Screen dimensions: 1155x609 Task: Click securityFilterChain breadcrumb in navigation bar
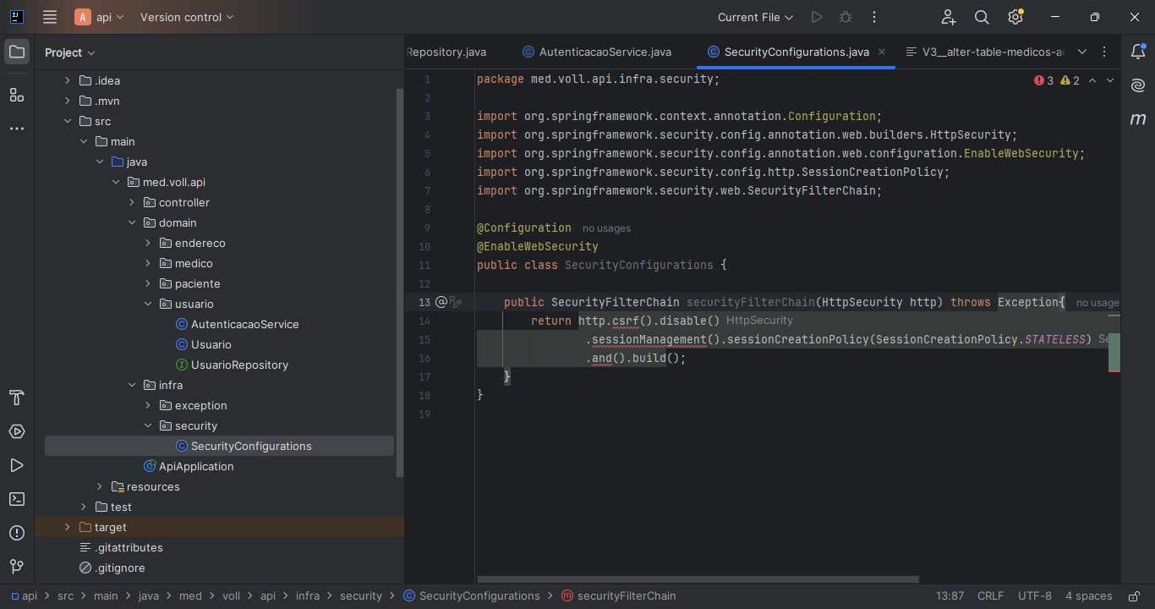(619, 595)
